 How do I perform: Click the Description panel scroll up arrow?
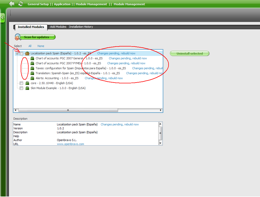click(x=160, y=124)
